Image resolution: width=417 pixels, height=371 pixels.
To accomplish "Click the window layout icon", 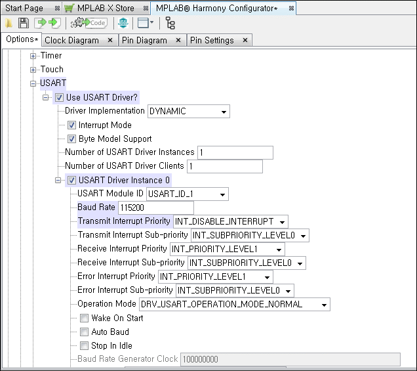I will click(x=143, y=23).
